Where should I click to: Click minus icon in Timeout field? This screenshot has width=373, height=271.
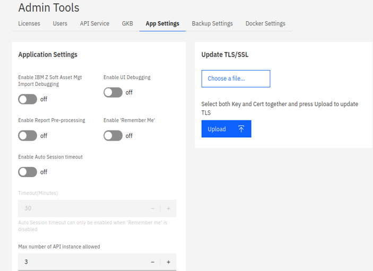[153, 208]
